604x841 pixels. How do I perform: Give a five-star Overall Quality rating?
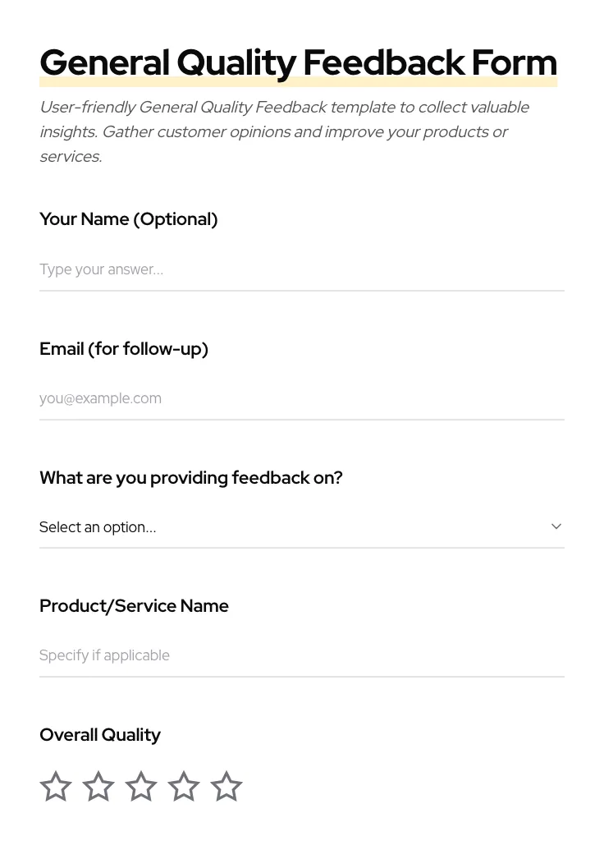tap(226, 786)
